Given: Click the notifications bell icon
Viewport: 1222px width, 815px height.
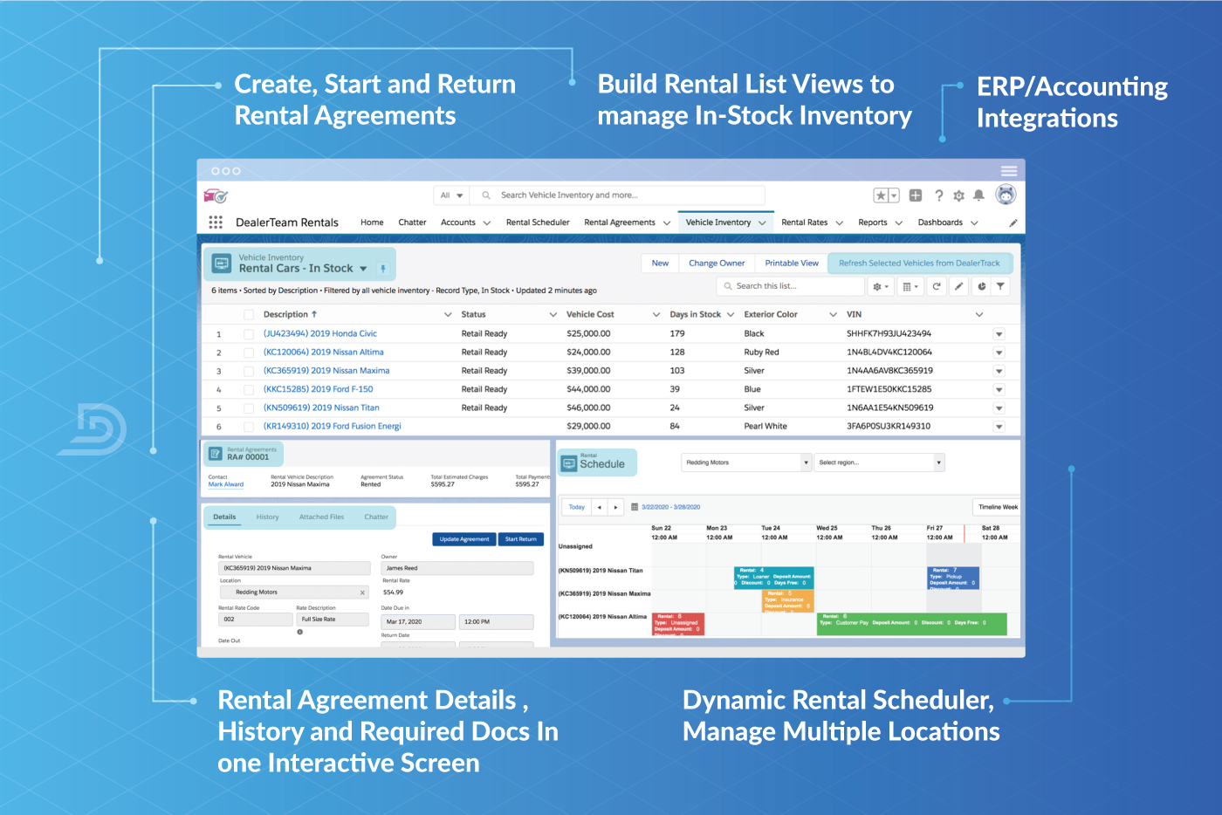Looking at the screenshot, I should click(x=978, y=195).
